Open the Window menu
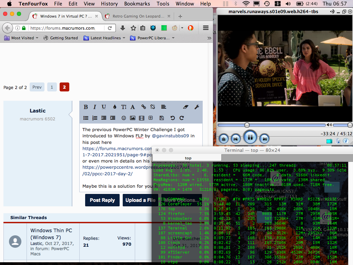This screenshot has width=353, height=265. click(x=185, y=4)
